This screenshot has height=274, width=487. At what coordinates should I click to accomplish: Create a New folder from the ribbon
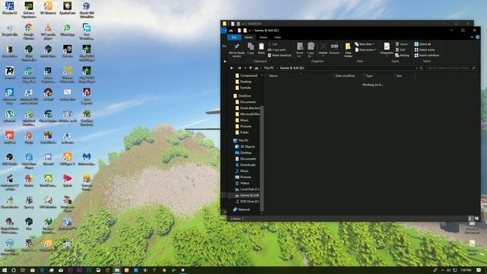click(x=349, y=49)
